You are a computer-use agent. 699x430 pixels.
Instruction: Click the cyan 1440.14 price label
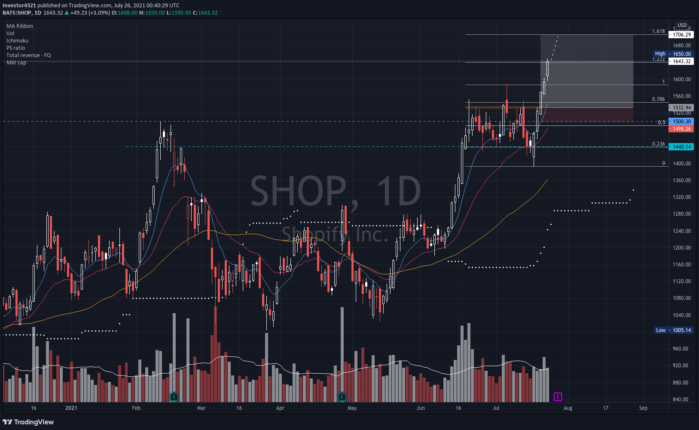(x=681, y=147)
